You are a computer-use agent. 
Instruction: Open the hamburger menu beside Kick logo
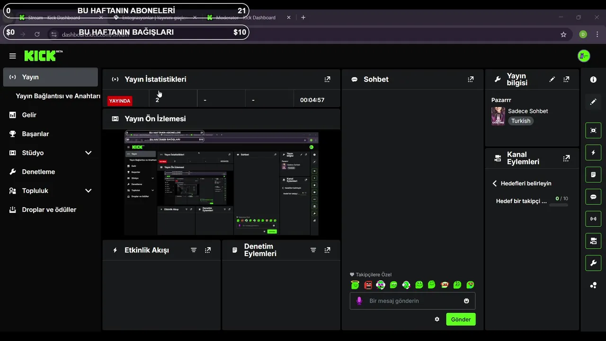(x=13, y=56)
